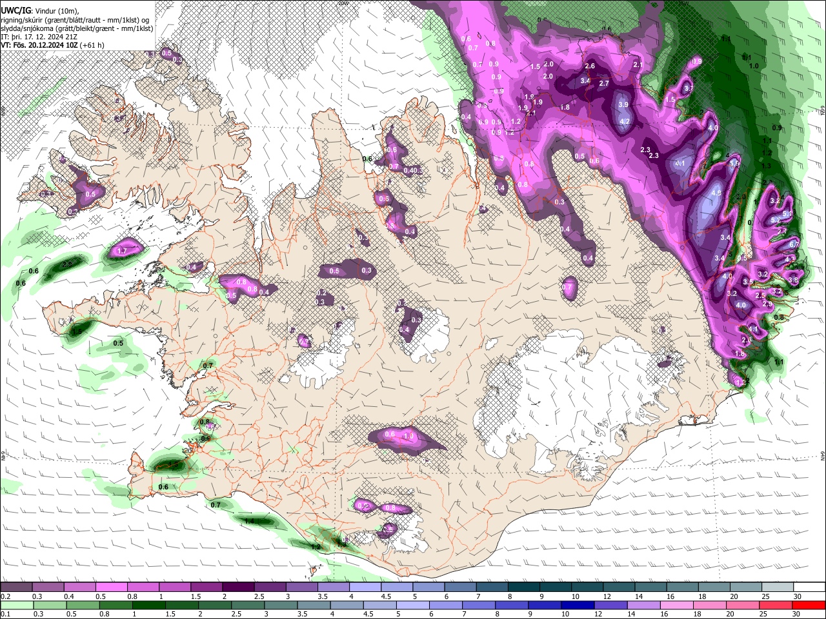Click the darkest purple swatch labeled 2

click(237, 587)
